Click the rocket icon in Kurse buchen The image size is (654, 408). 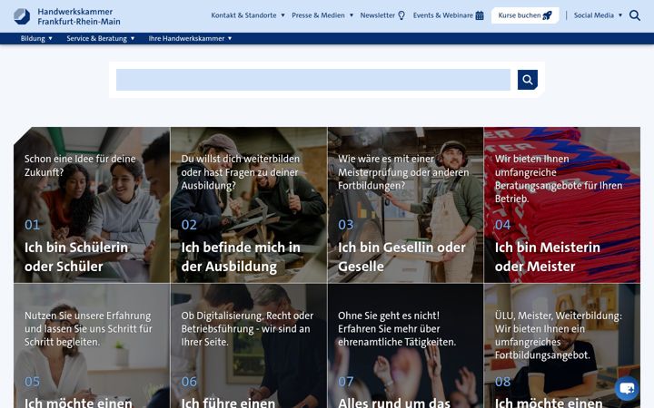pos(547,15)
